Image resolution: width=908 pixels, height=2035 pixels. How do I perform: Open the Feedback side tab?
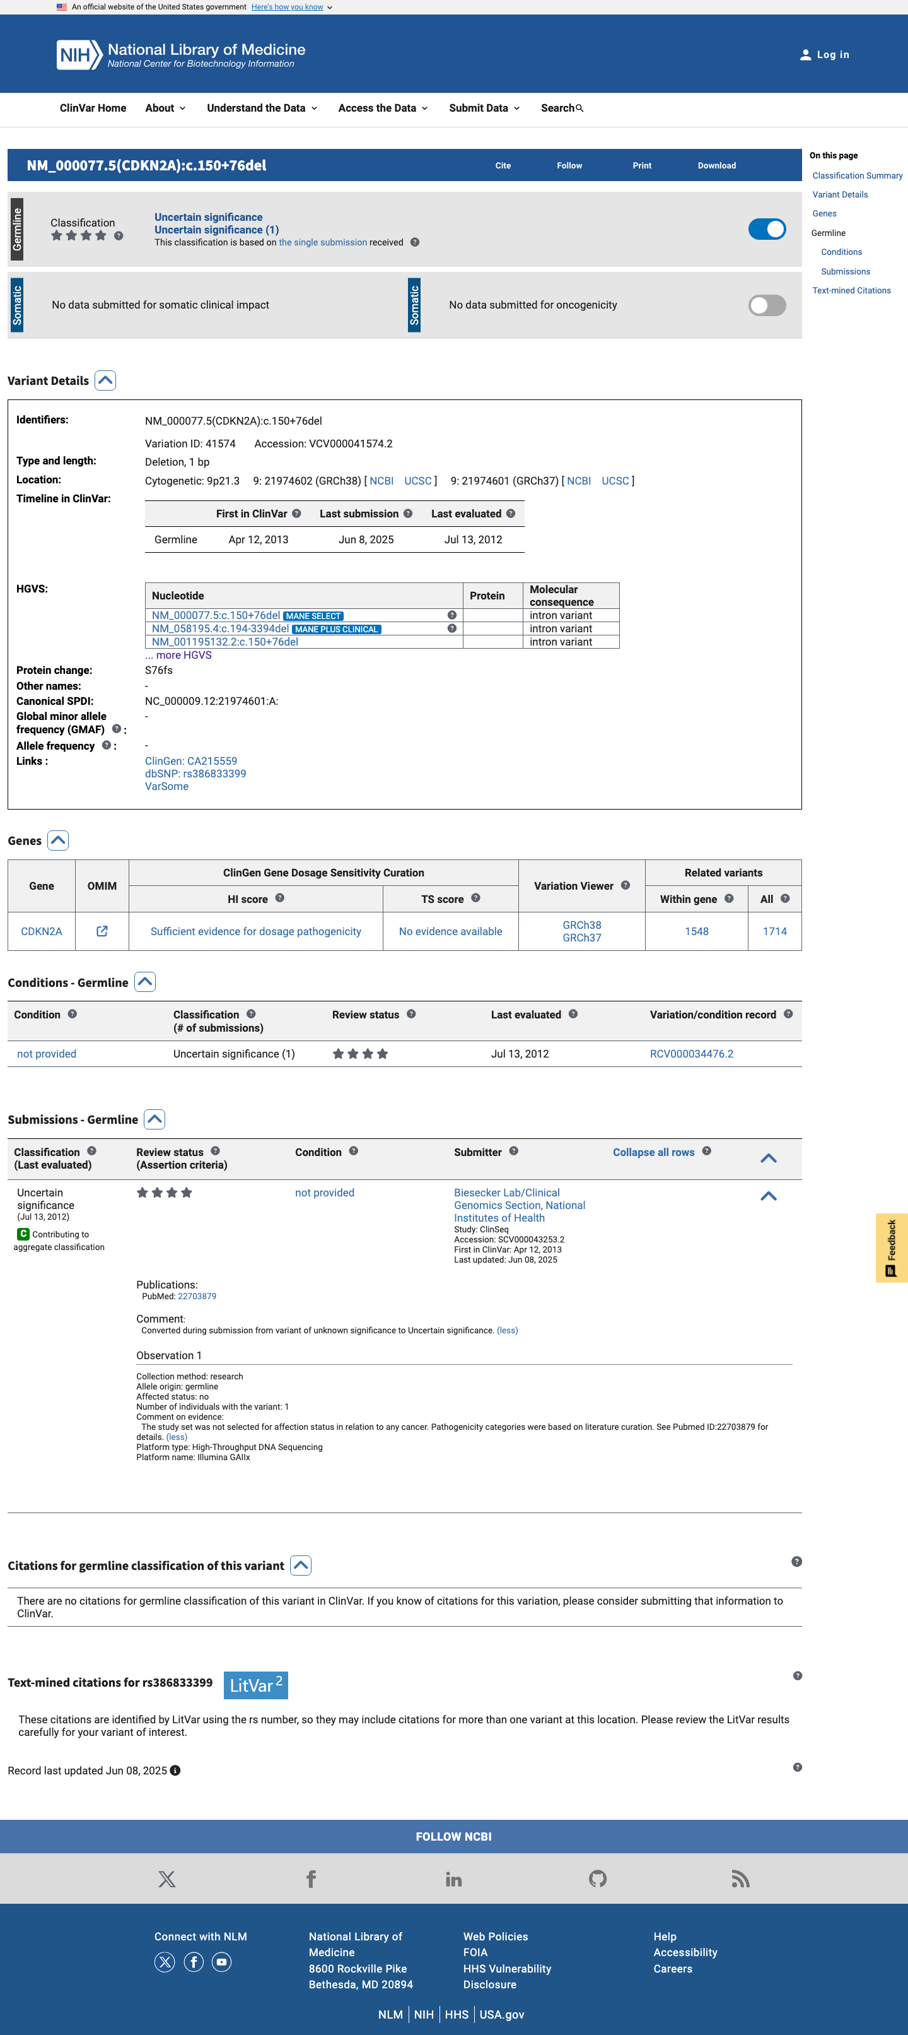pos(892,1248)
